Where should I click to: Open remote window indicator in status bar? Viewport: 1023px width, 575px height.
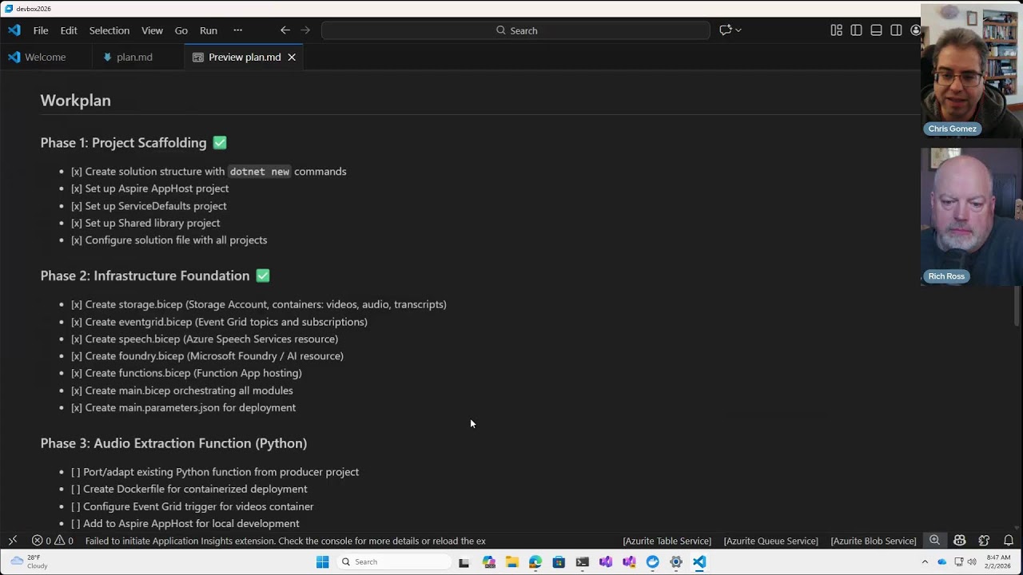(x=13, y=541)
